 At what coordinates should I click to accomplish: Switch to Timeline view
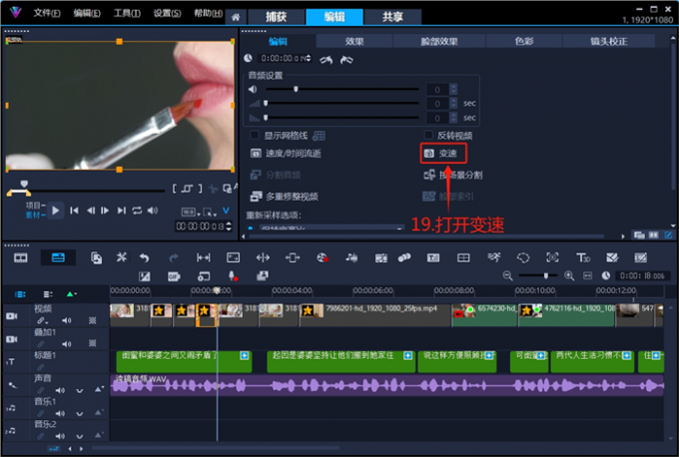point(58,257)
